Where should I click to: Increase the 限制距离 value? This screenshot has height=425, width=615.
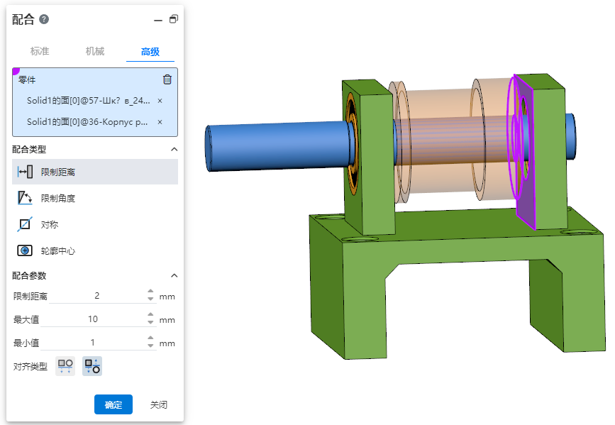click(x=150, y=291)
